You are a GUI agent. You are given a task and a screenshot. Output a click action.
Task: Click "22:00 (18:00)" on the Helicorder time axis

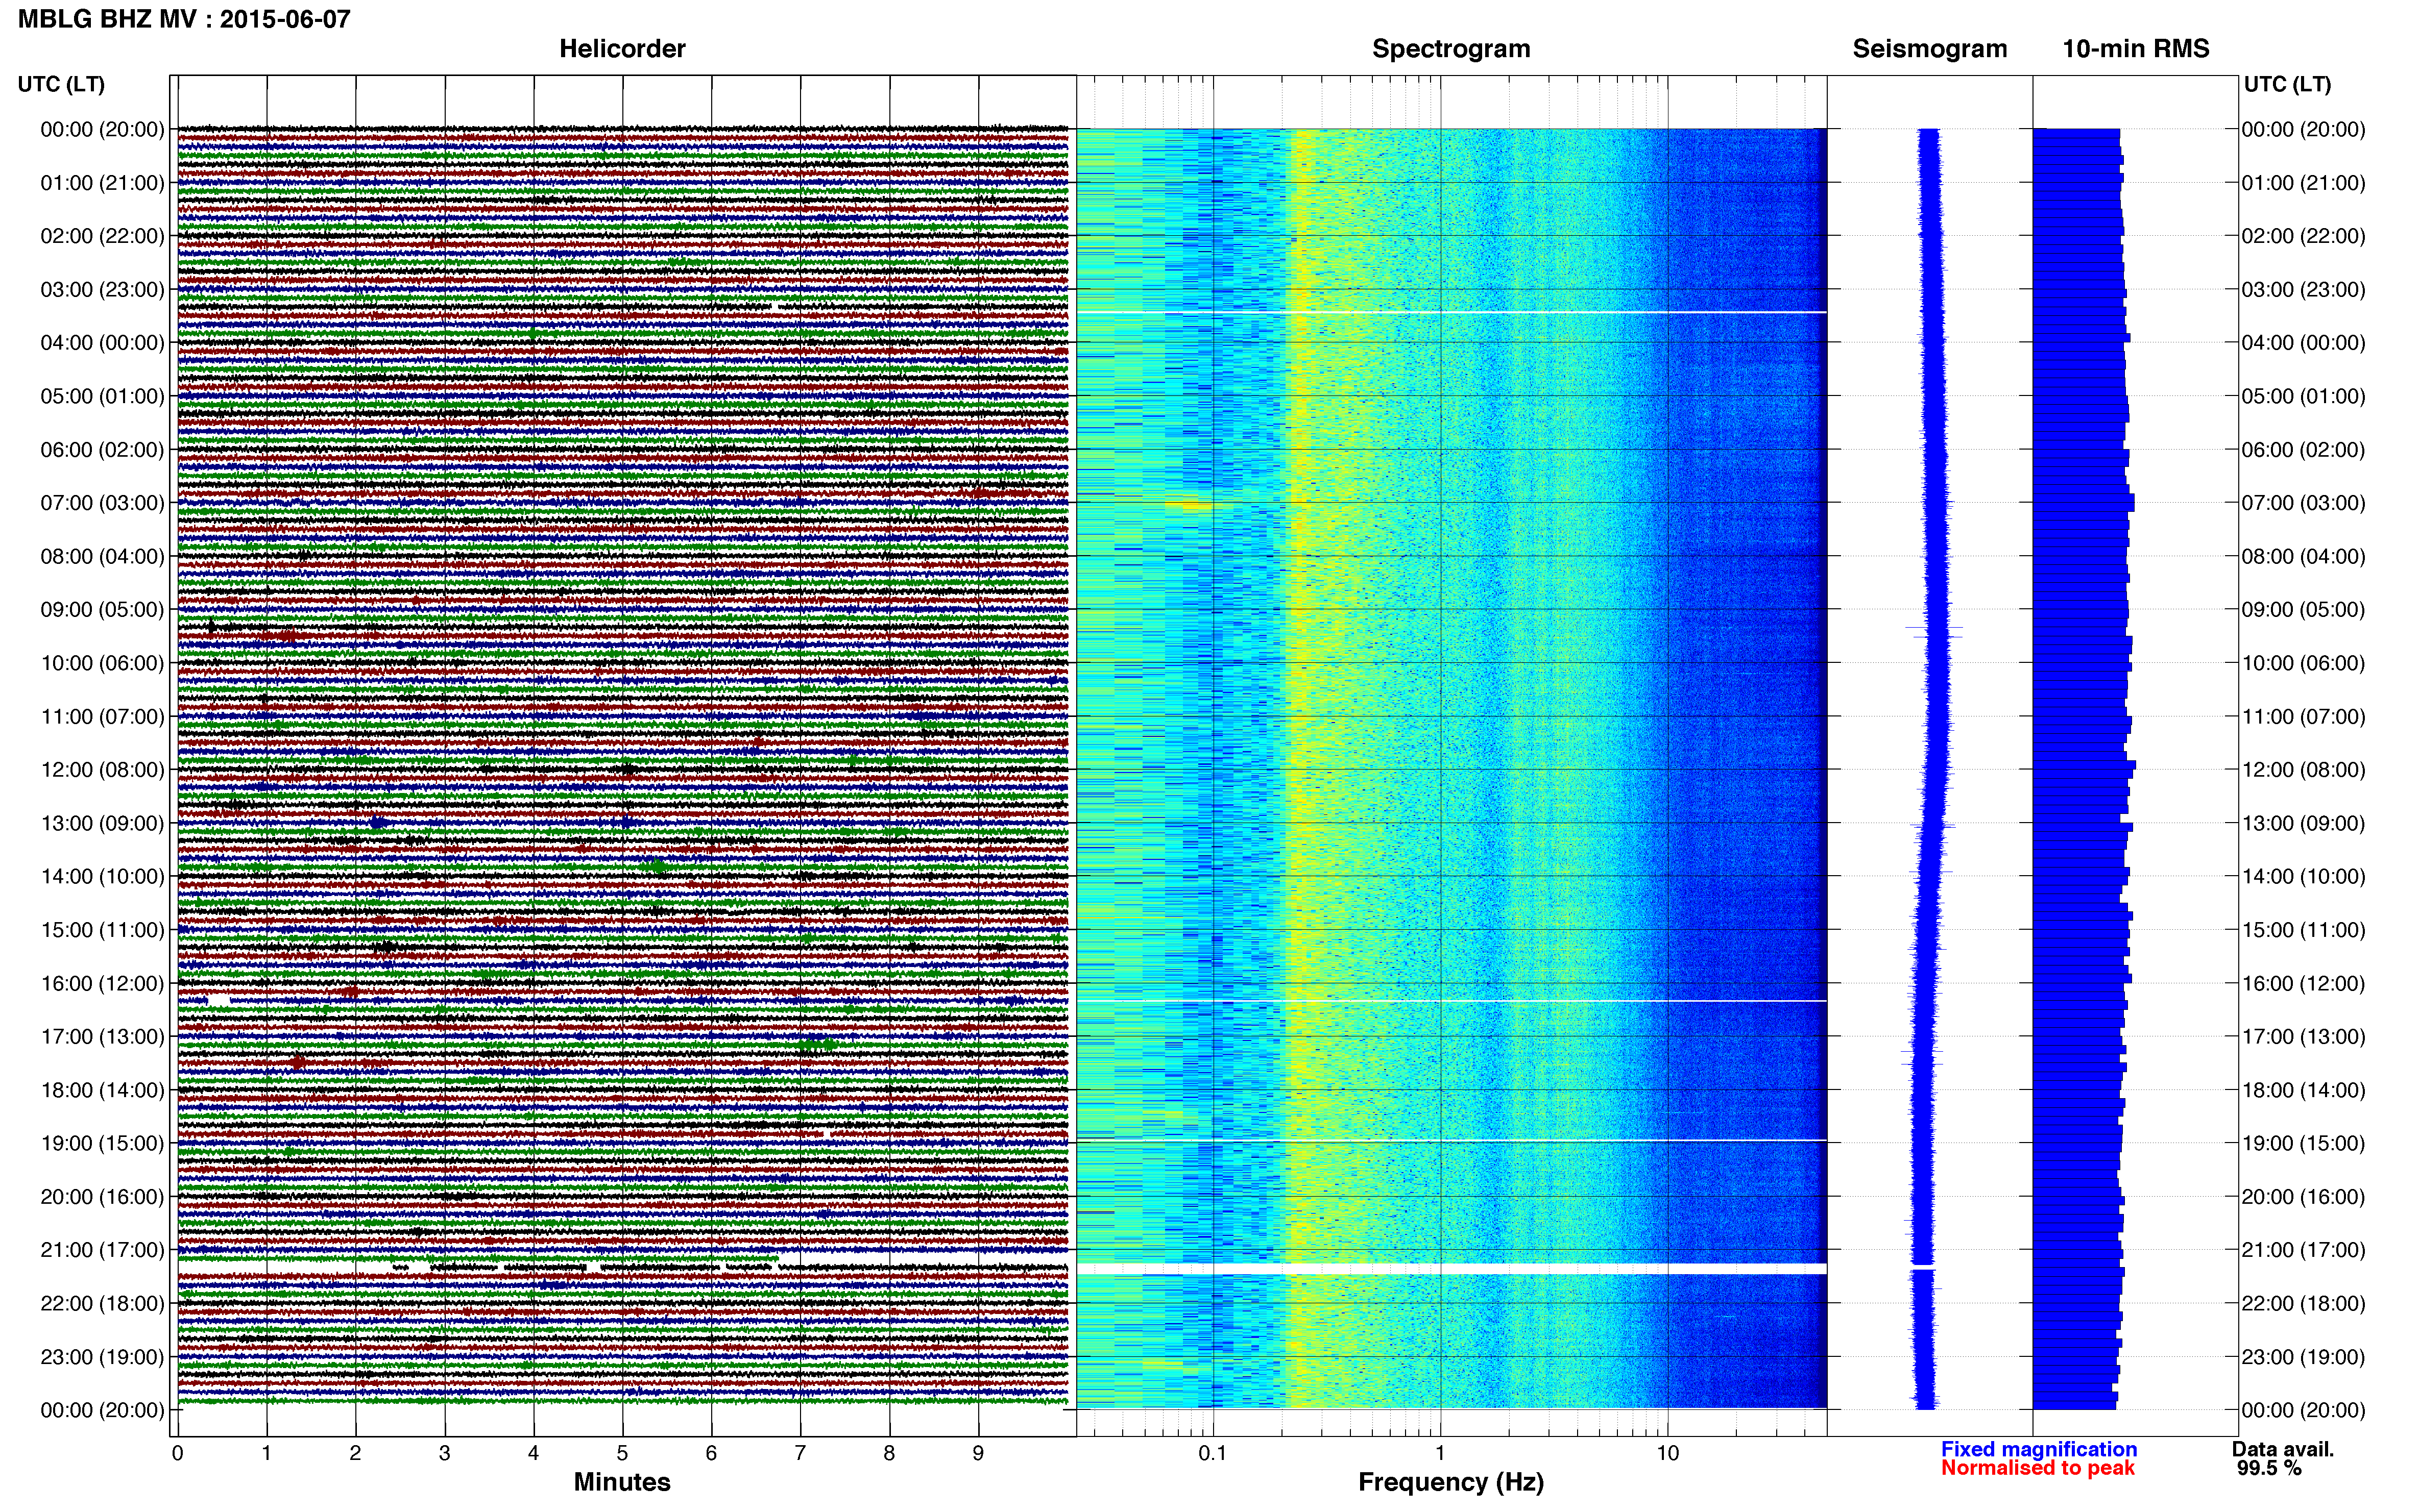click(x=102, y=1303)
